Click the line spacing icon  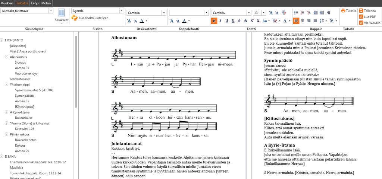point(322,21)
